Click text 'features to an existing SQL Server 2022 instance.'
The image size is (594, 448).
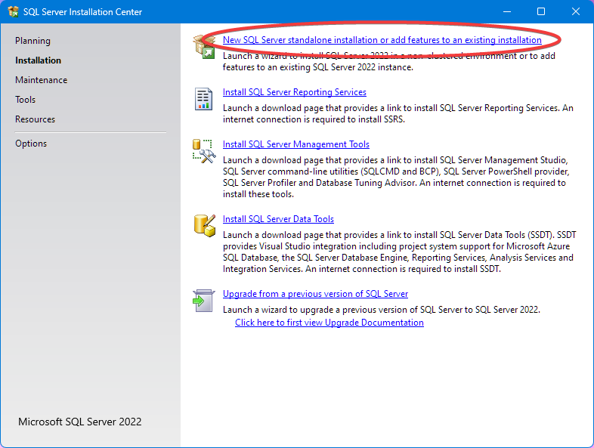(318, 67)
